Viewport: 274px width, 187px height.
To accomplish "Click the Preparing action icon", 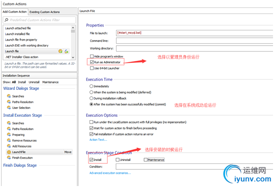I will coord(9,134).
